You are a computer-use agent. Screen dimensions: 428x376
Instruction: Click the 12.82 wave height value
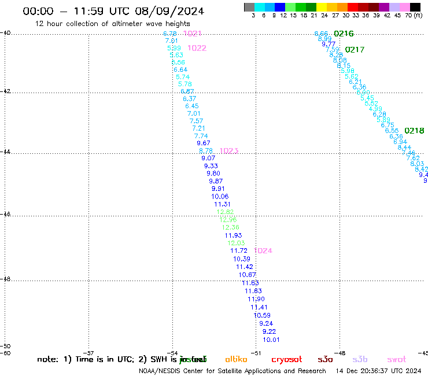[x=225, y=212]
